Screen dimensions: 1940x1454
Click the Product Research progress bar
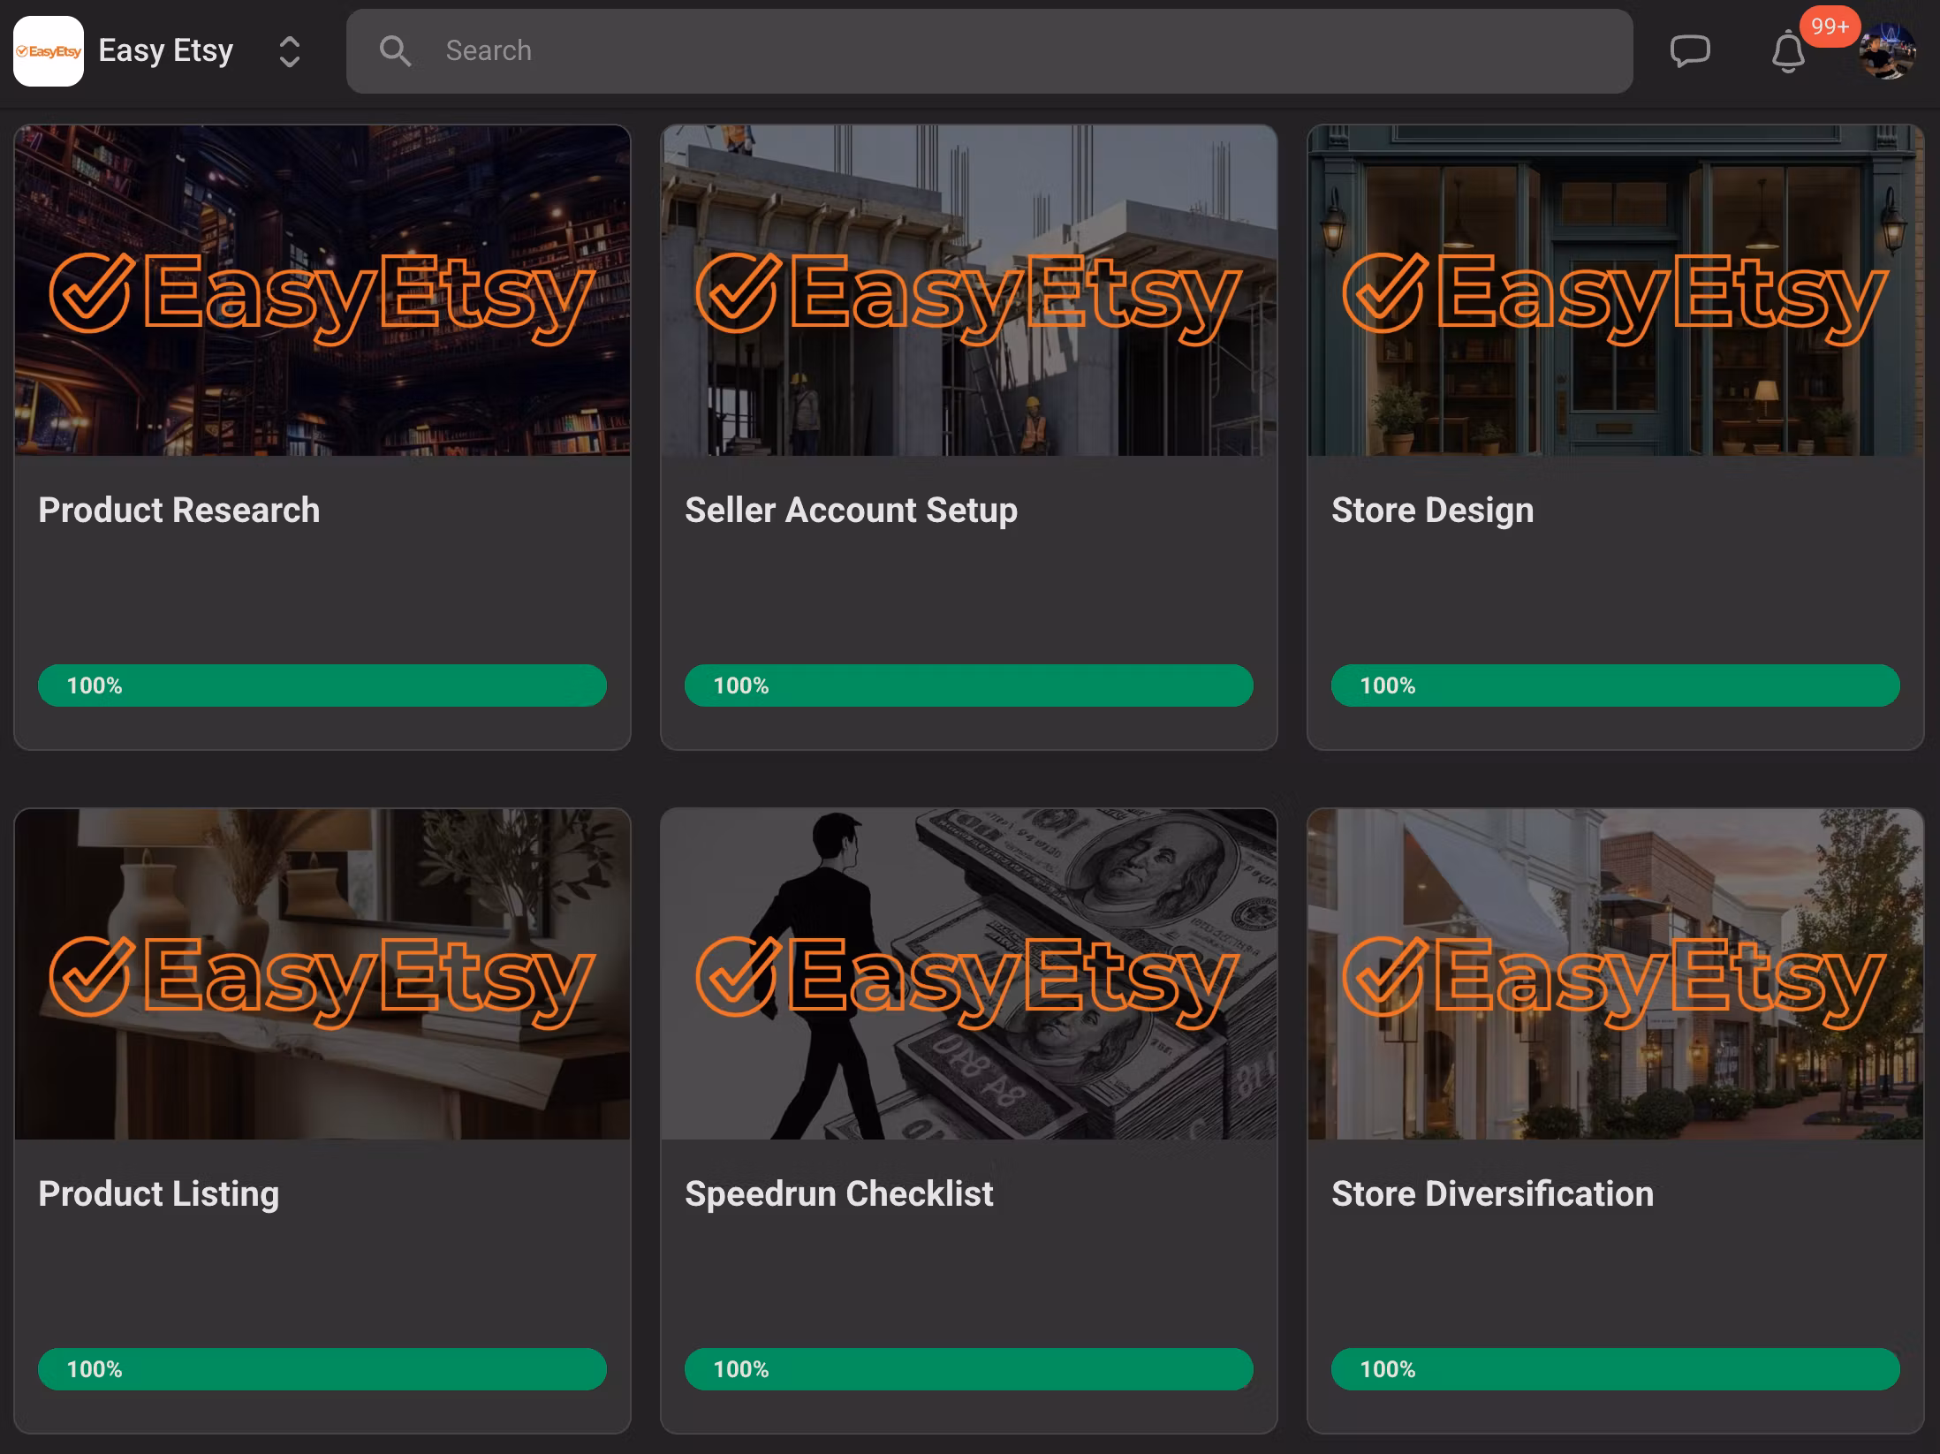coord(322,685)
